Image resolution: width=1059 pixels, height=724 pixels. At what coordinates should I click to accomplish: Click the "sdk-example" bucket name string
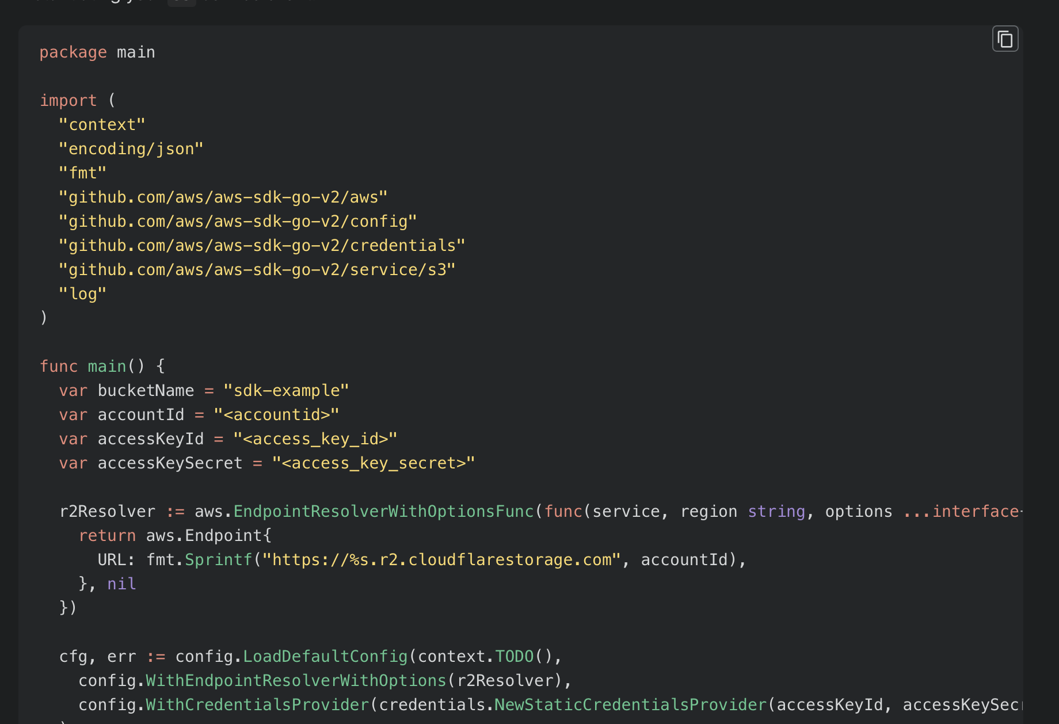point(286,391)
